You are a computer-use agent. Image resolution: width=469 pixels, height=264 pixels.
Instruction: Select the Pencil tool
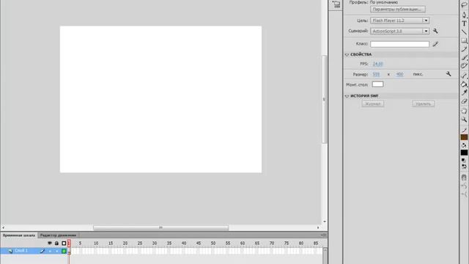pos(464,49)
